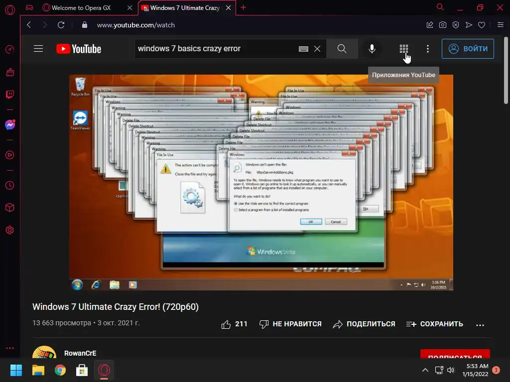The width and height of the screenshot is (510, 382).
Task: Open YouTube apps grid
Action: click(x=403, y=49)
